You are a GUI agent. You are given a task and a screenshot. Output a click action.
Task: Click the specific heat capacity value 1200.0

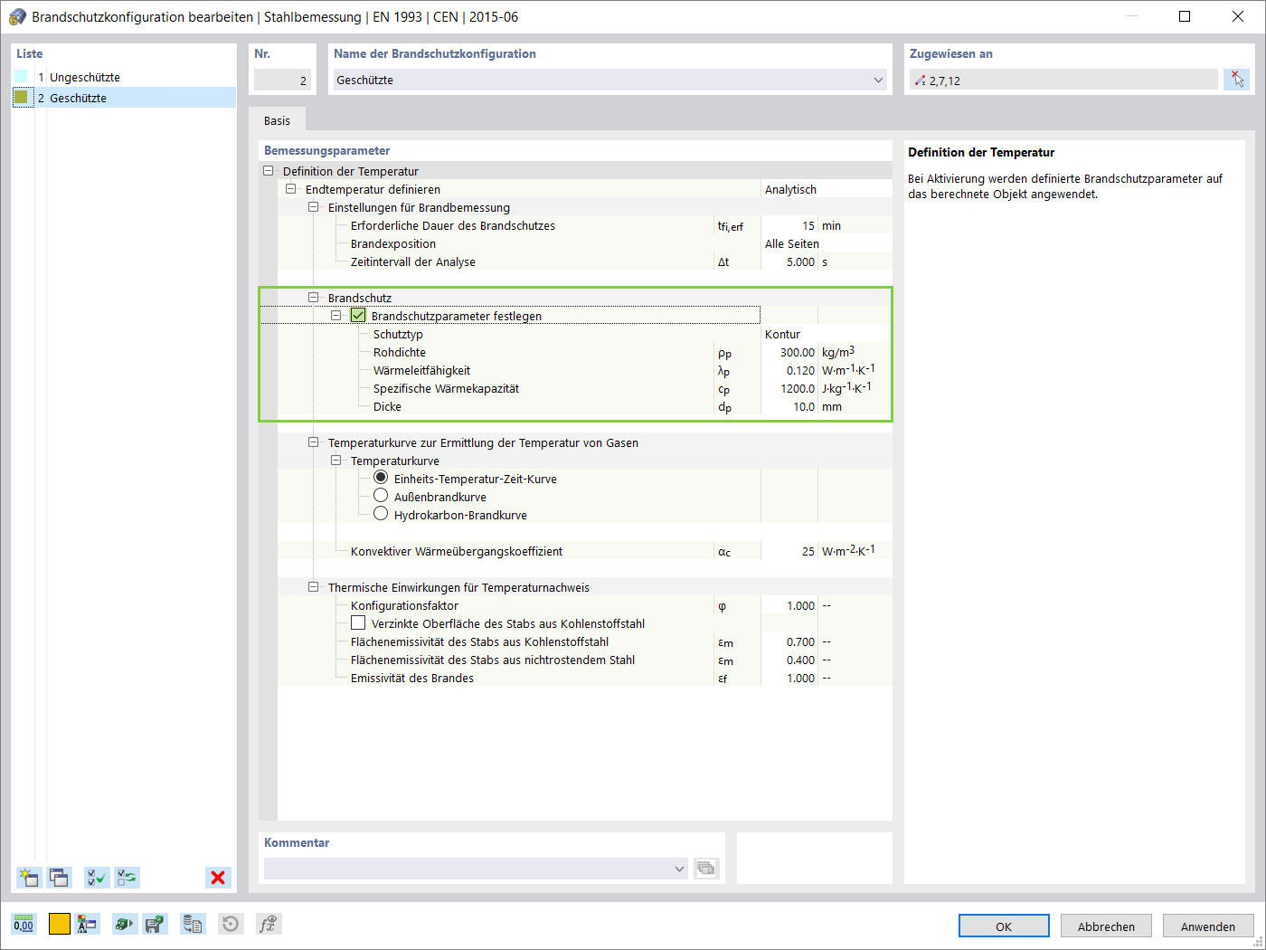(x=789, y=388)
